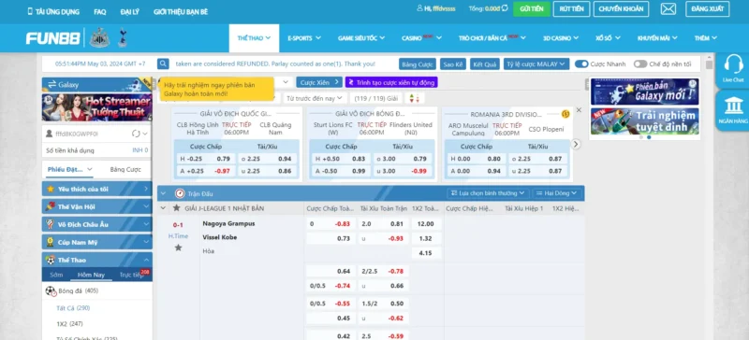Star the J-League 1 Nhật Bản league
The height and width of the screenshot is (340, 749).
[177, 208]
